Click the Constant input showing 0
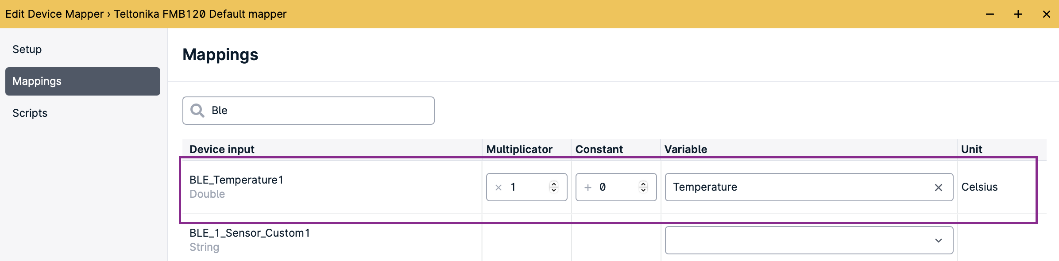 tap(616, 187)
